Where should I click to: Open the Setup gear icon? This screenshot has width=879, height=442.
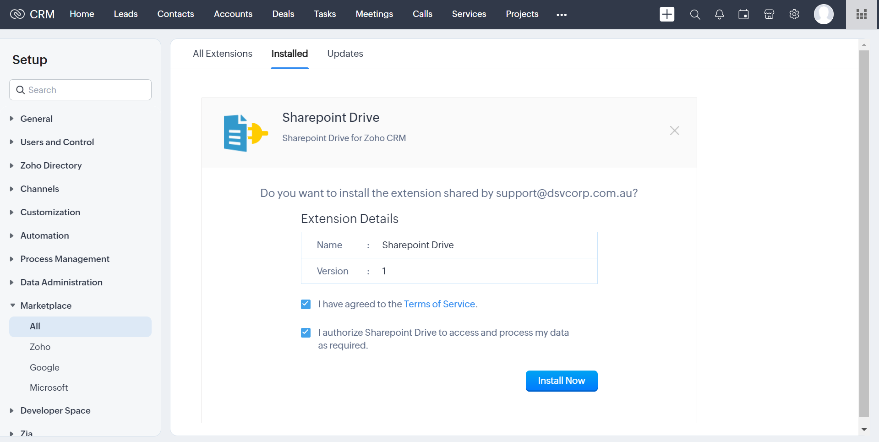point(794,15)
